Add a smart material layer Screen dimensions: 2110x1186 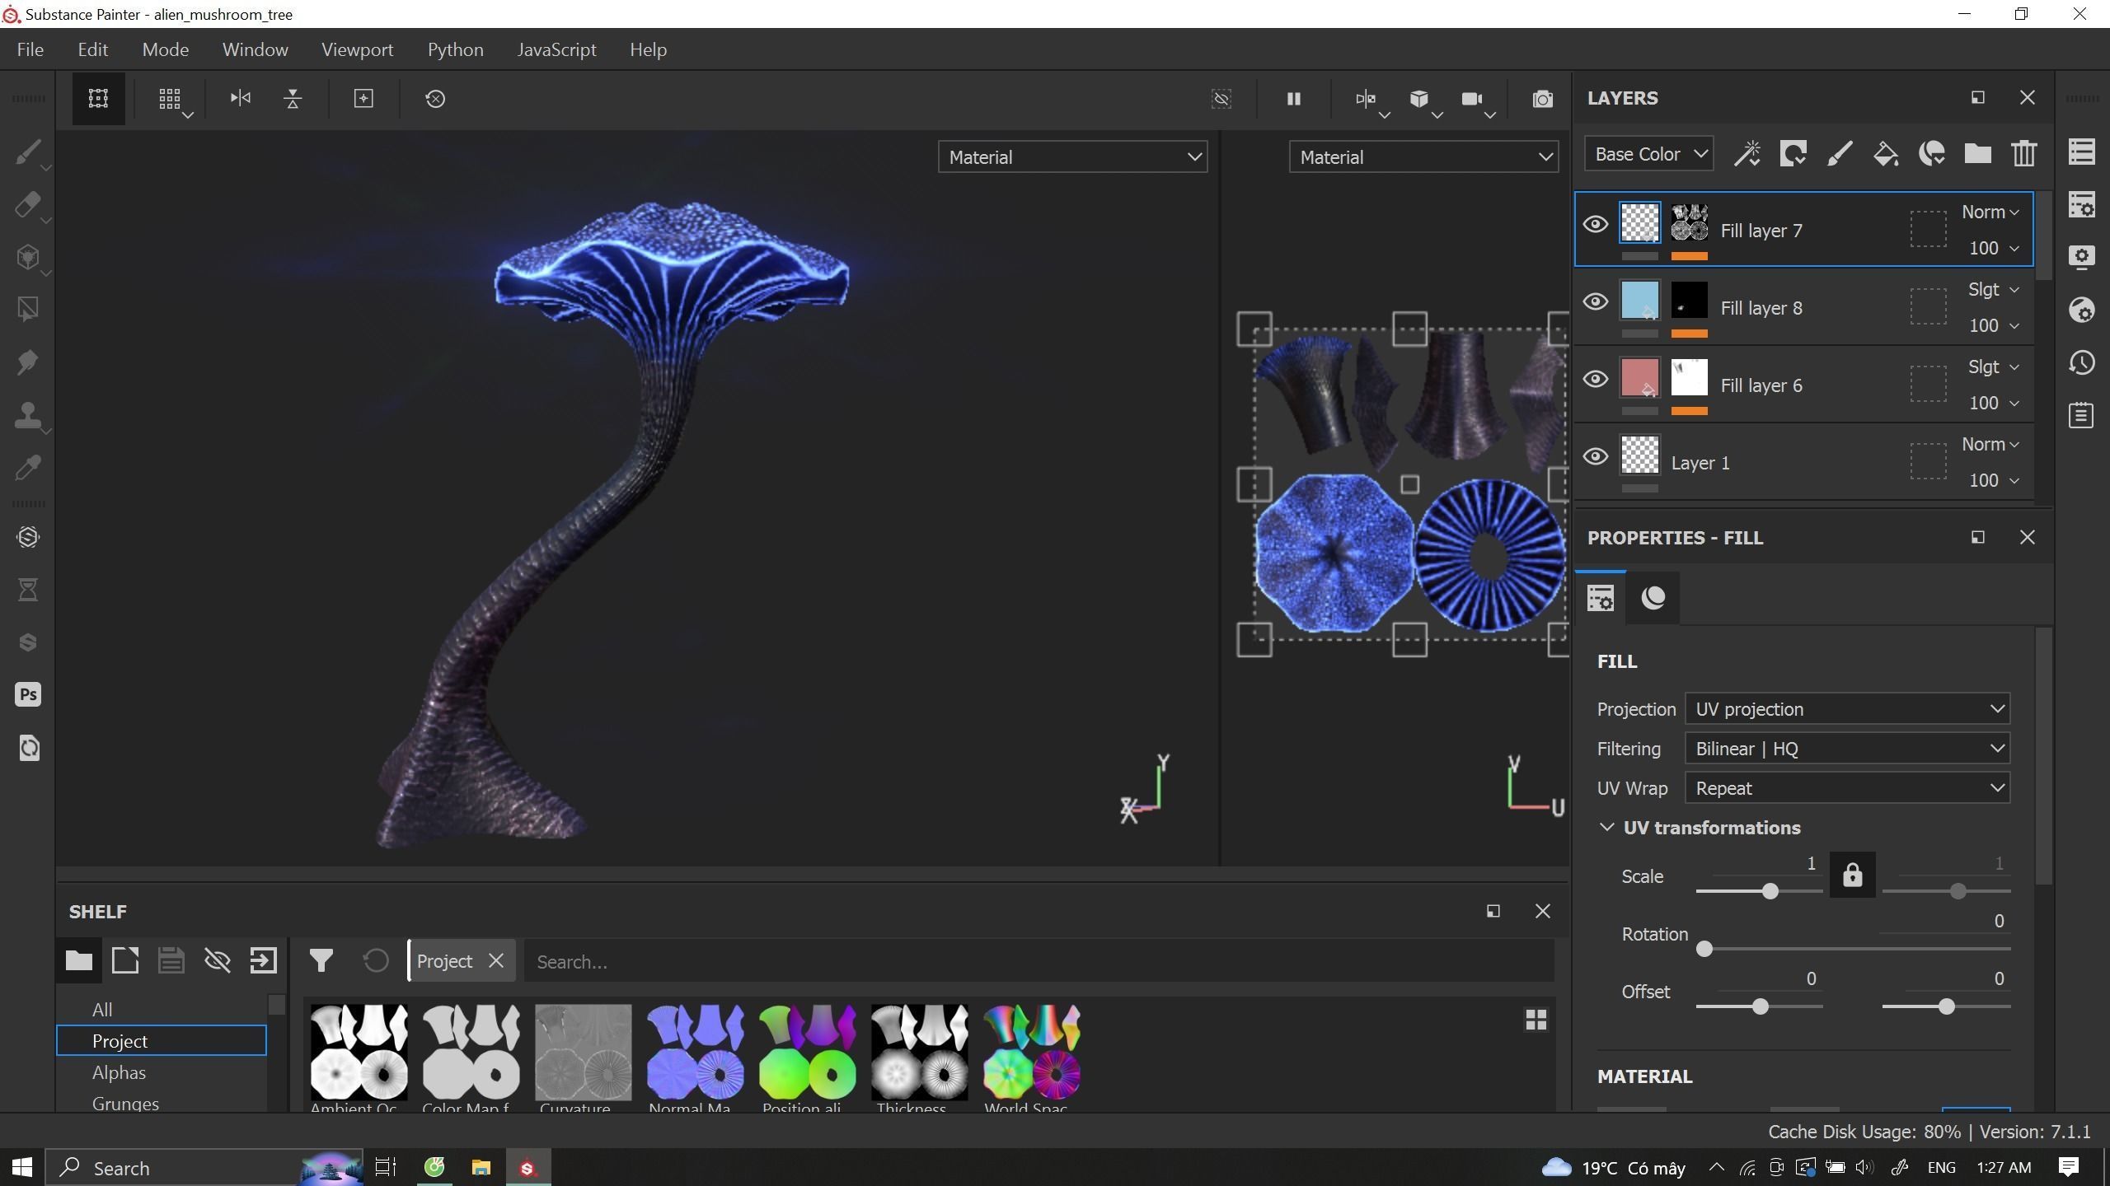(1931, 154)
